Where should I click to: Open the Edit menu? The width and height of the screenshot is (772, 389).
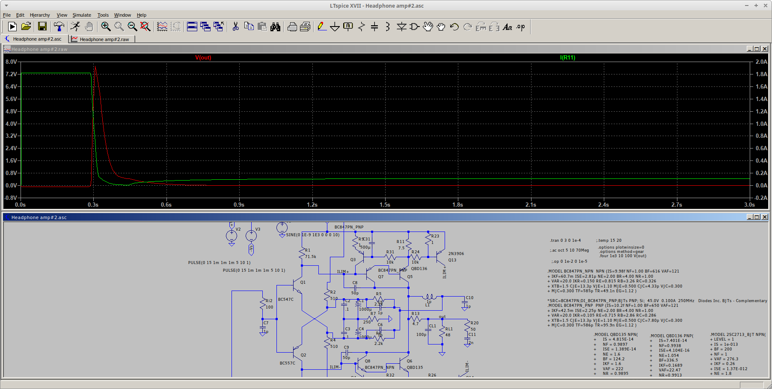tap(20, 15)
